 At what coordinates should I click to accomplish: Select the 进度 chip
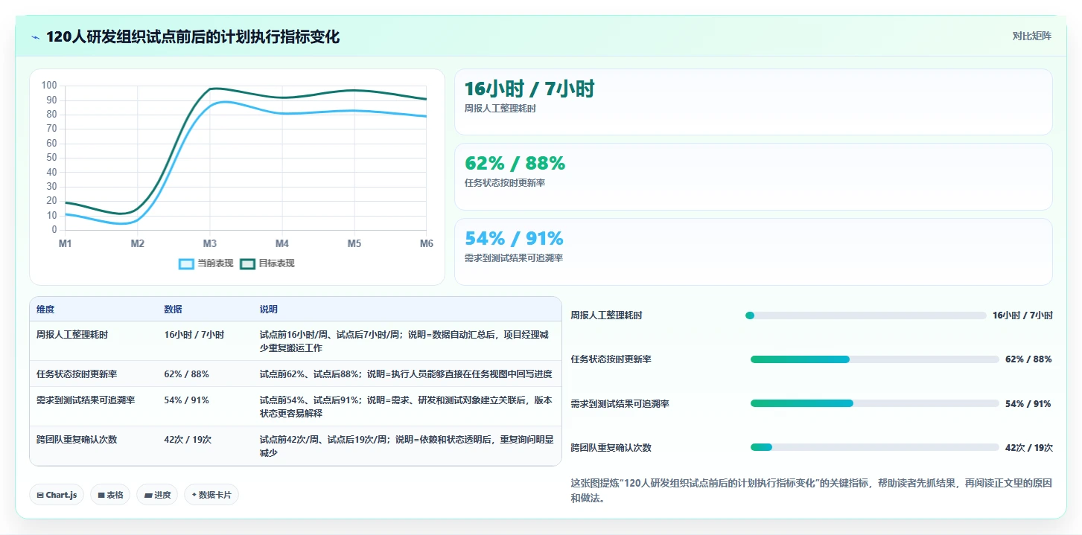click(x=157, y=495)
